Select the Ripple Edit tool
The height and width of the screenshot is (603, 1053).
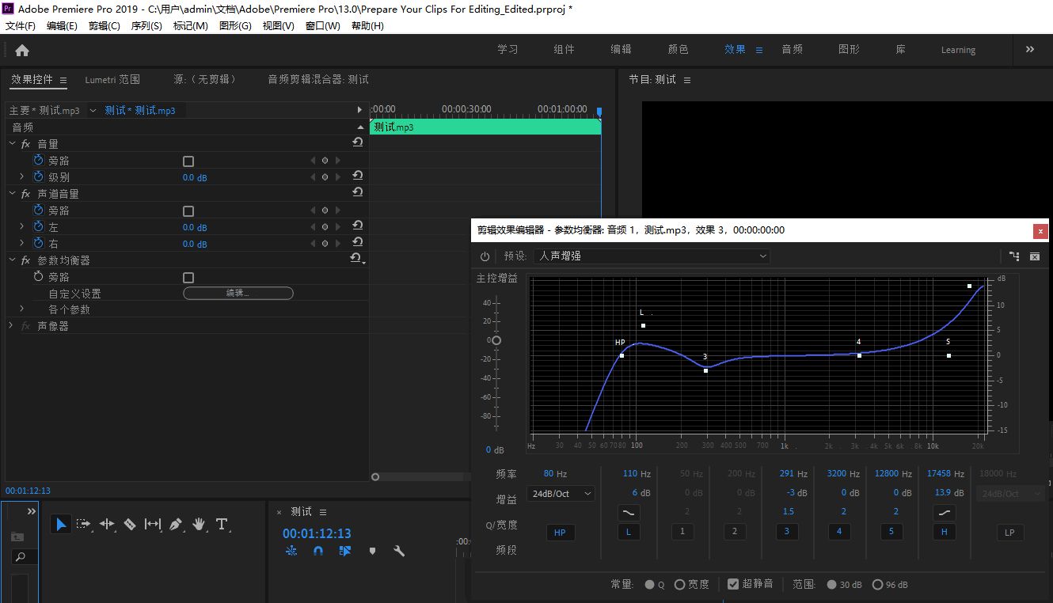pyautogui.click(x=107, y=524)
